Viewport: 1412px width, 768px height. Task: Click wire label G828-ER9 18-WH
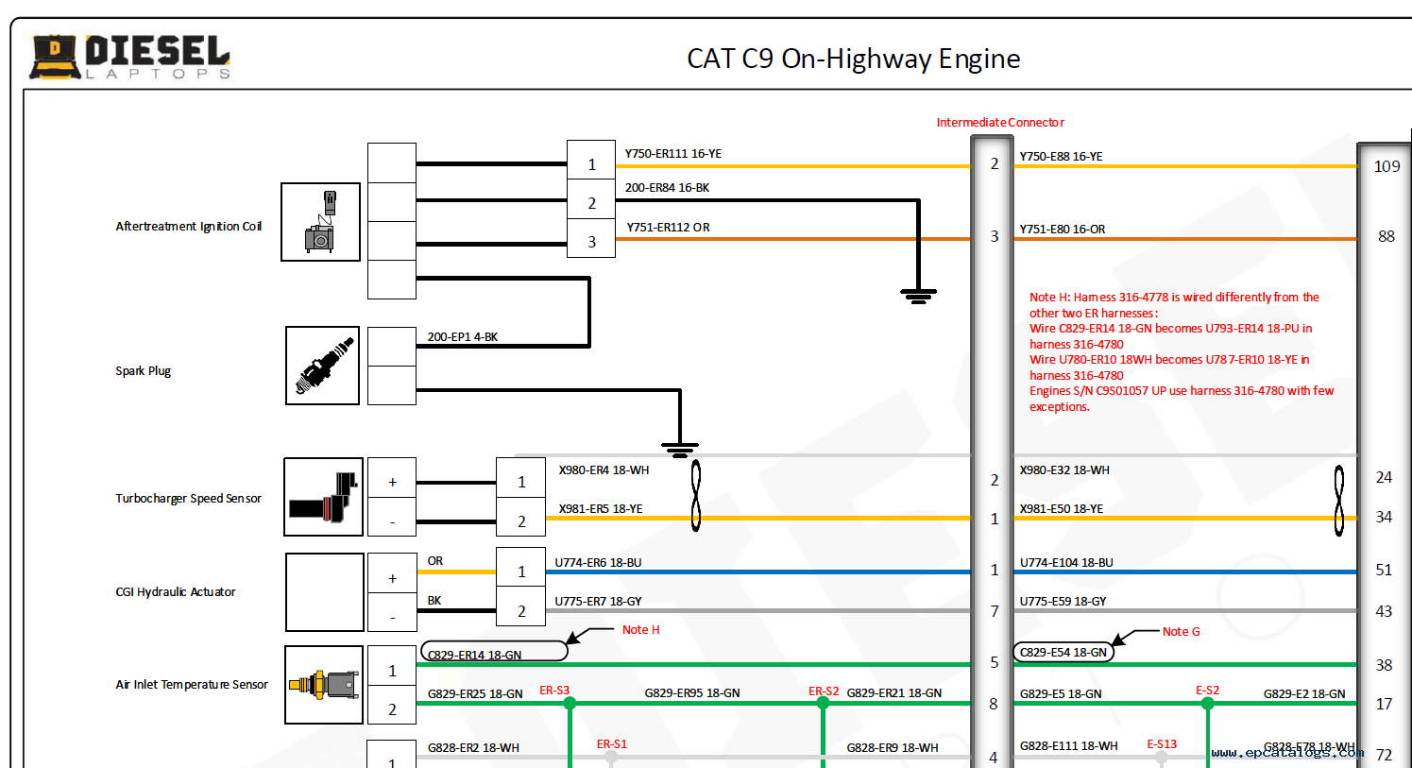tap(893, 747)
